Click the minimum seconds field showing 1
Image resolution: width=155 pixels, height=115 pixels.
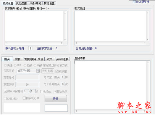[x=26, y=91]
